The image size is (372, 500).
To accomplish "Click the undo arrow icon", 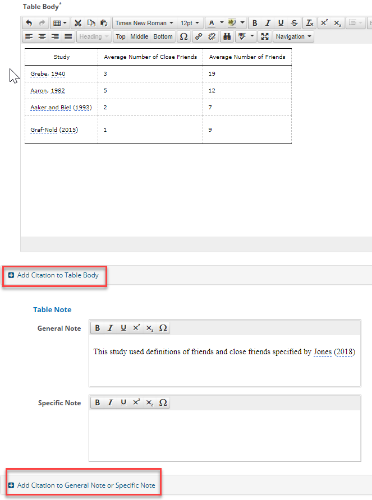I will (x=29, y=23).
